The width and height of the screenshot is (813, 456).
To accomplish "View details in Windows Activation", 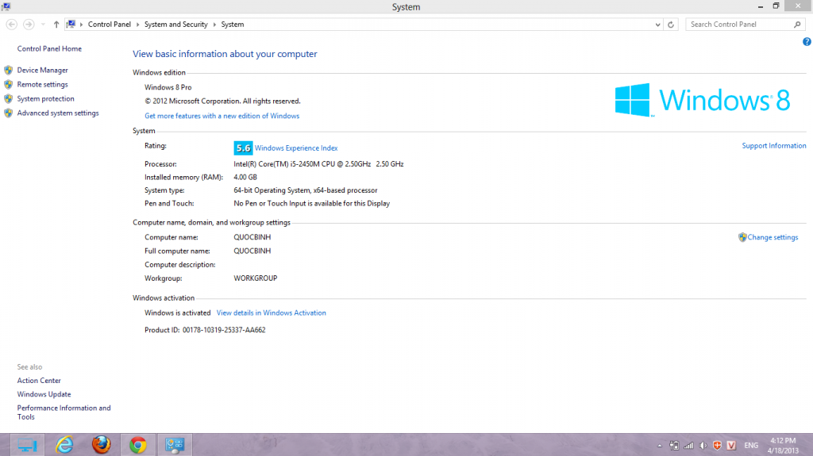I will [272, 313].
